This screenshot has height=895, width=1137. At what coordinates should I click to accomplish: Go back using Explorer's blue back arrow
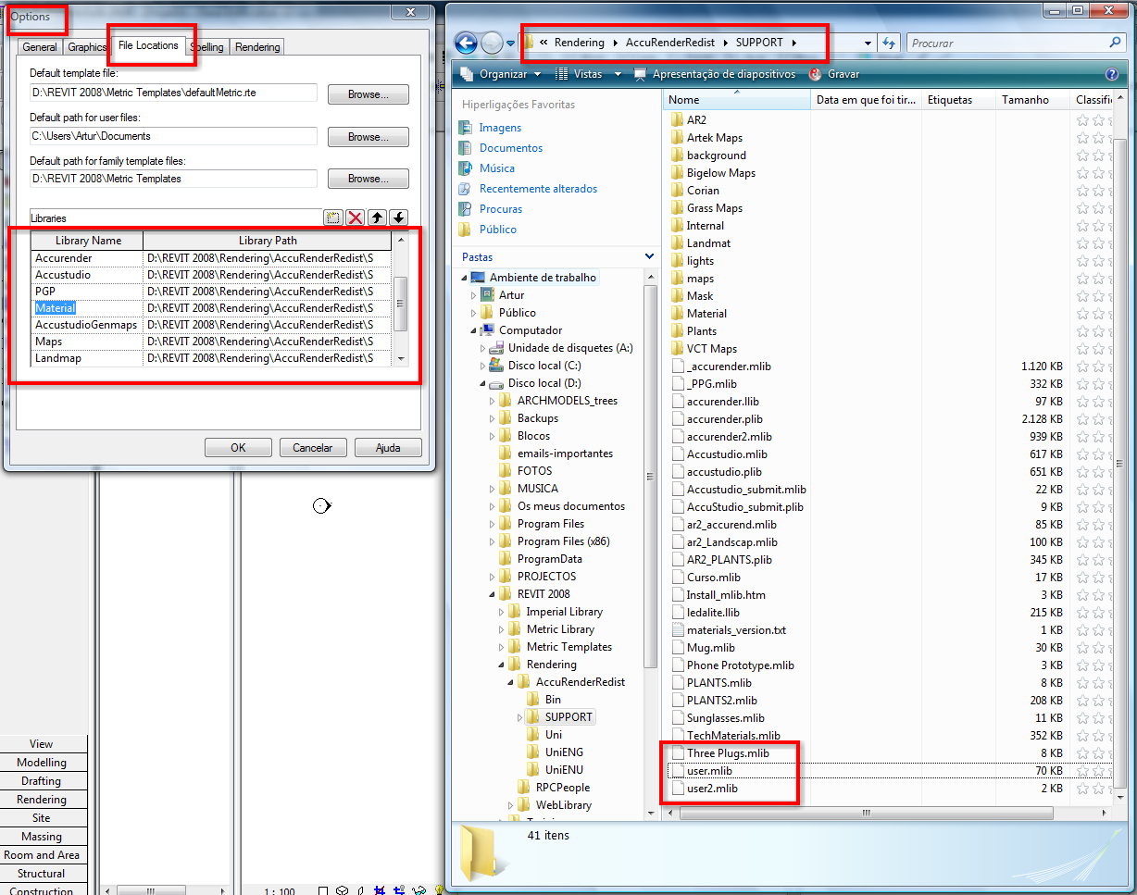[466, 43]
